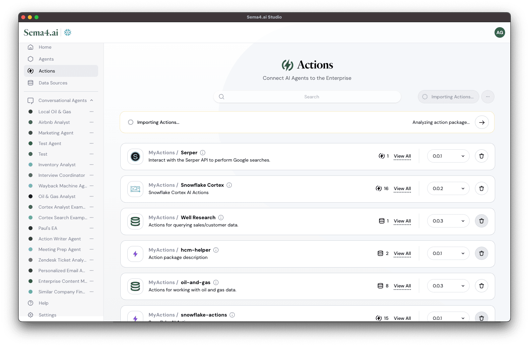Delete the Serper action package

click(481, 156)
